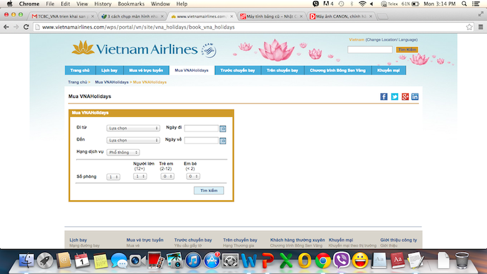Click the Twitter share icon

tap(395, 97)
